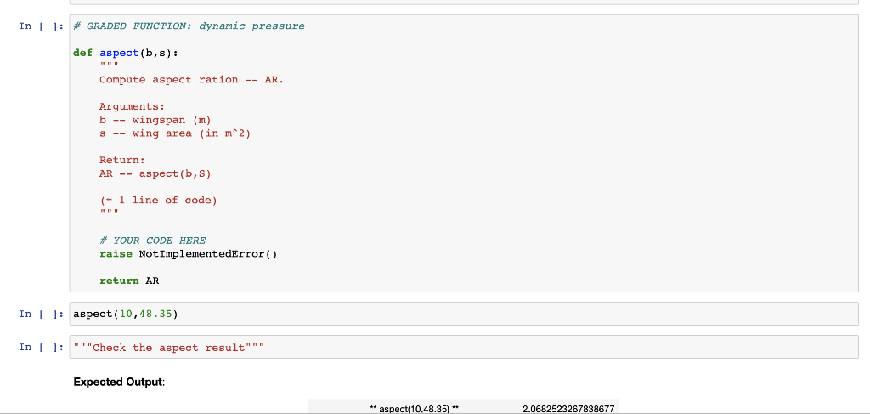Image resolution: width=870 pixels, height=414 pixels.
Task: Click the "In [ ]:" prompt beside the Check cell
Action: tap(41, 348)
